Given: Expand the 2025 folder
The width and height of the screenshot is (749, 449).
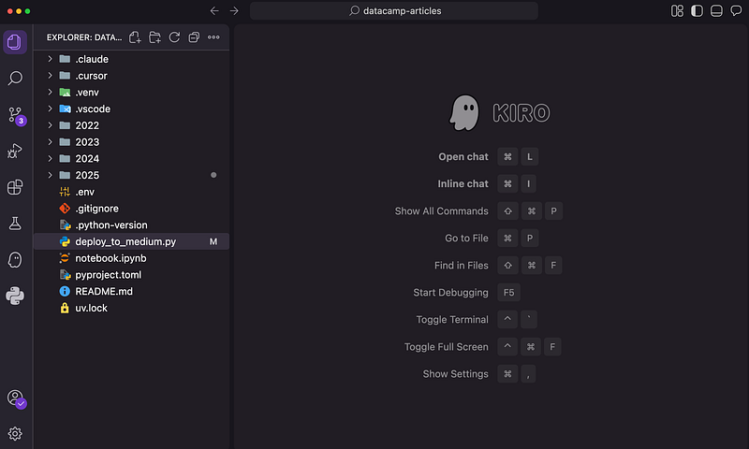Looking at the screenshot, I should (87, 175).
